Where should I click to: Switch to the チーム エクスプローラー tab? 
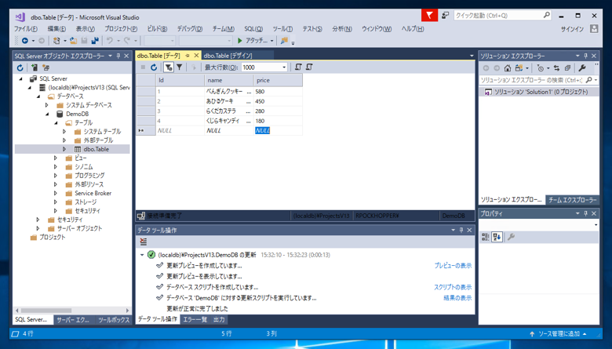click(x=572, y=200)
